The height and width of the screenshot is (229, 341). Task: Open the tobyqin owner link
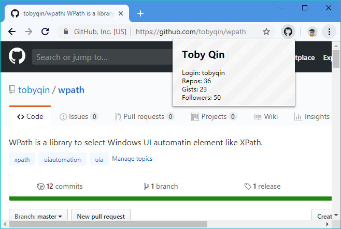[34, 90]
